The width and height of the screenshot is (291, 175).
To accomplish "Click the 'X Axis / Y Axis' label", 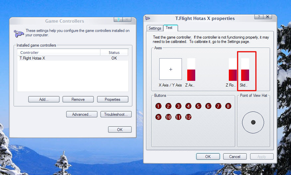I will pyautogui.click(x=170, y=85).
